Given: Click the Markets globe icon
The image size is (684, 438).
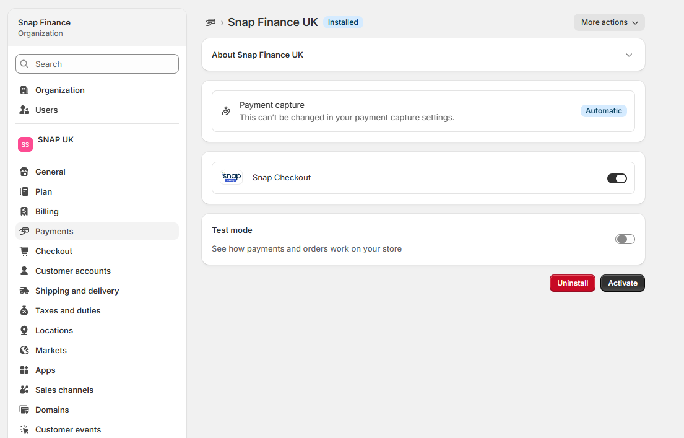Looking at the screenshot, I should (24, 350).
